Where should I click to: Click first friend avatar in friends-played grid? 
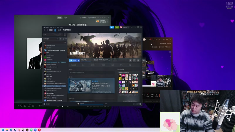[120, 75]
